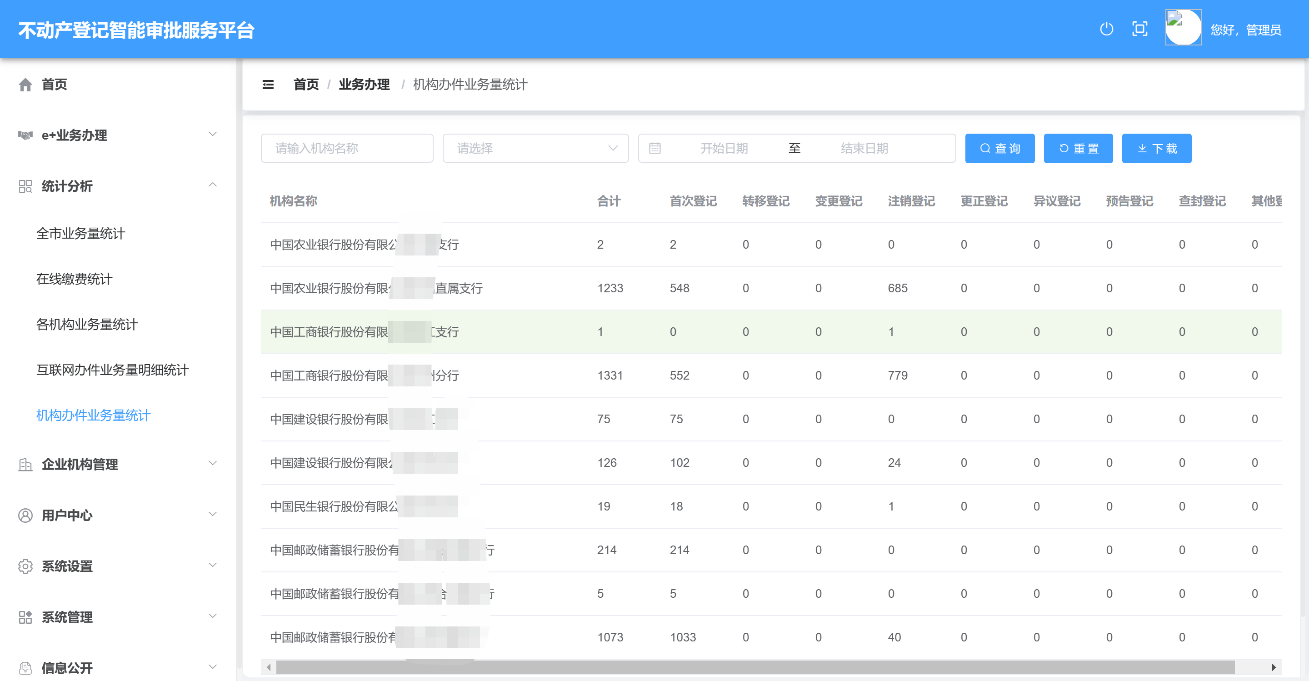Click the total value 1233
Image resolution: width=1309 pixels, height=681 pixels.
610,288
